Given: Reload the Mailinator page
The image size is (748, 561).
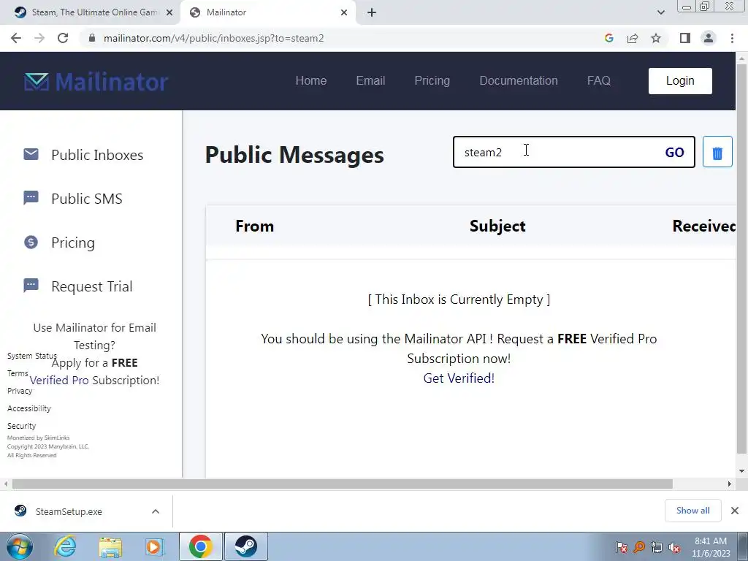Looking at the screenshot, I should [x=63, y=38].
